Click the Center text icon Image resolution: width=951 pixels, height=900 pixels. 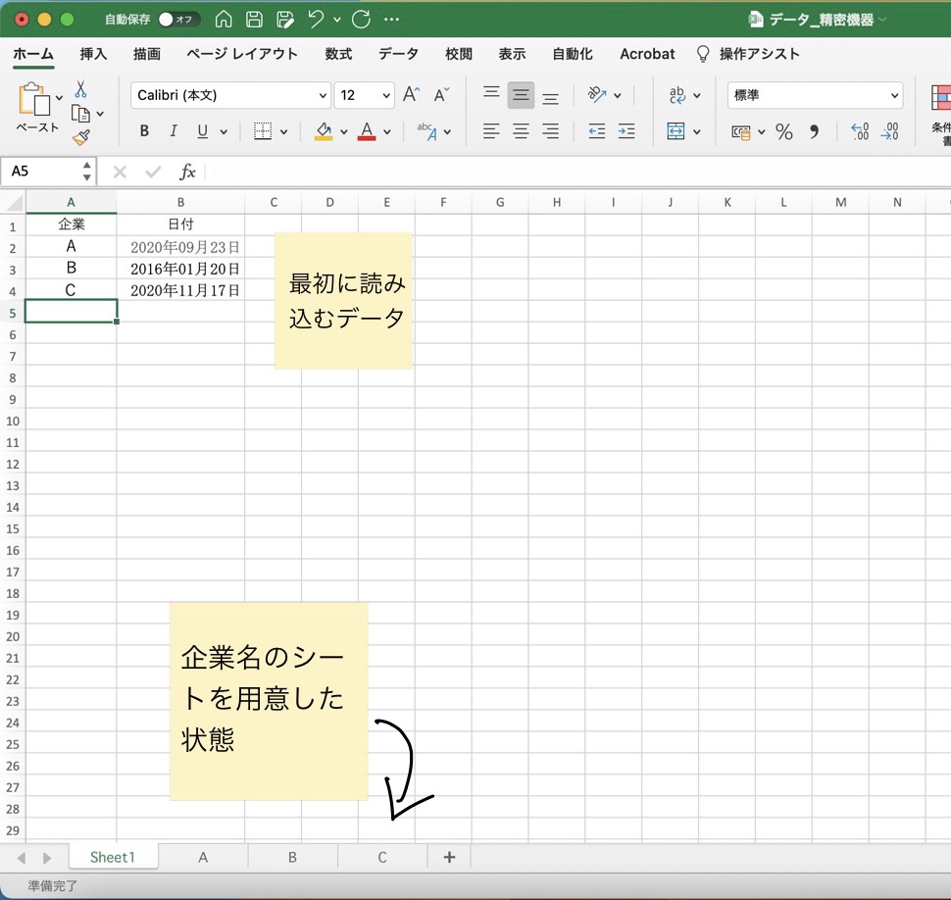point(521,131)
